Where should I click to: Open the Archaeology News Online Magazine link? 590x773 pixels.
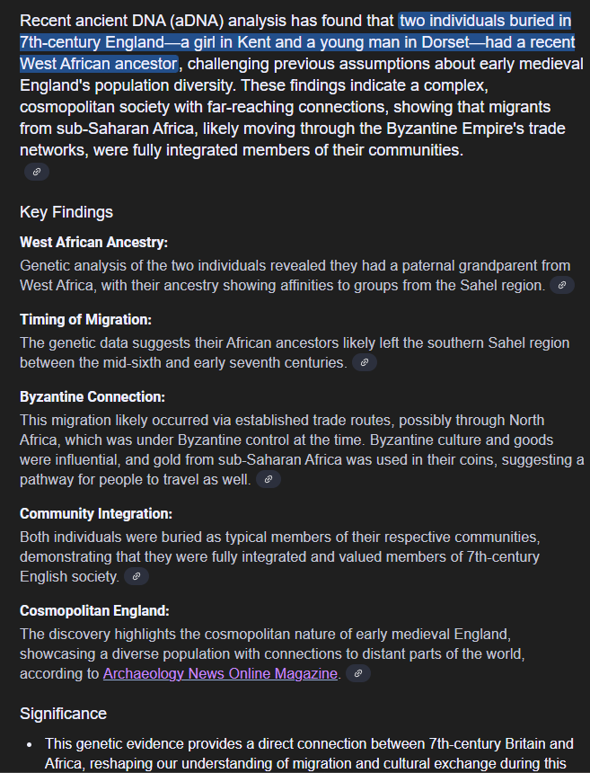[220, 673]
